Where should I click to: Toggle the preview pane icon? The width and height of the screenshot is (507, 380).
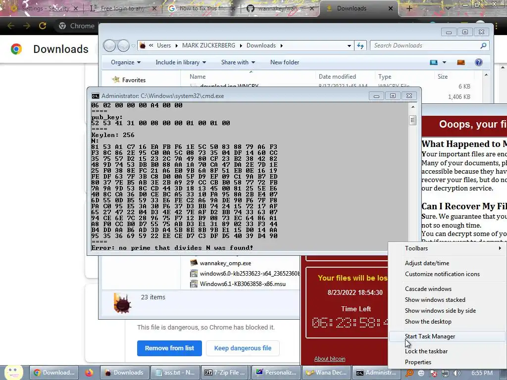tap(461, 62)
